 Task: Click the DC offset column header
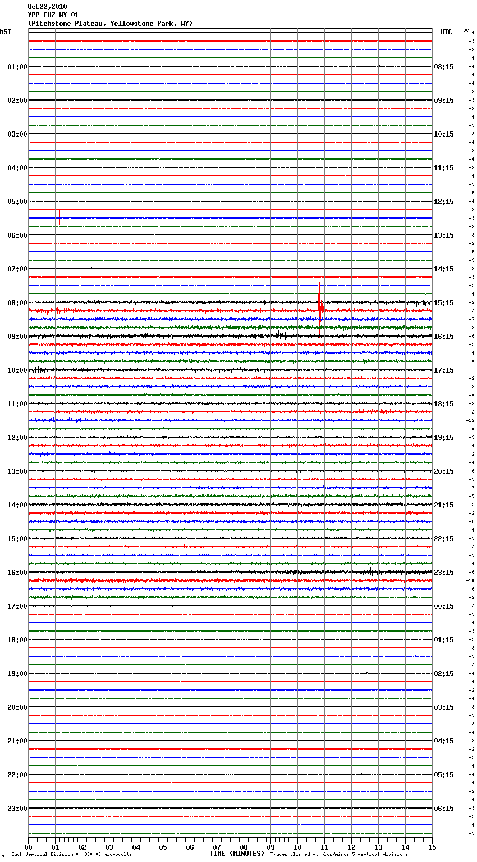[466, 30]
